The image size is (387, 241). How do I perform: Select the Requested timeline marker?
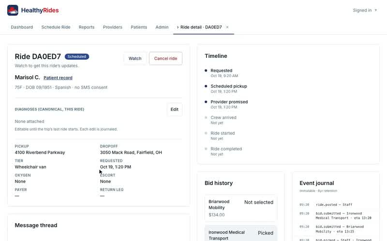pos(206,70)
